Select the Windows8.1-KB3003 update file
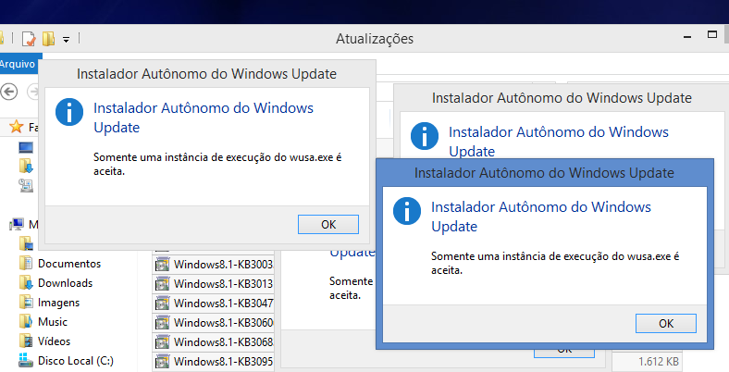Image resolution: width=729 pixels, height=372 pixels. (223, 264)
